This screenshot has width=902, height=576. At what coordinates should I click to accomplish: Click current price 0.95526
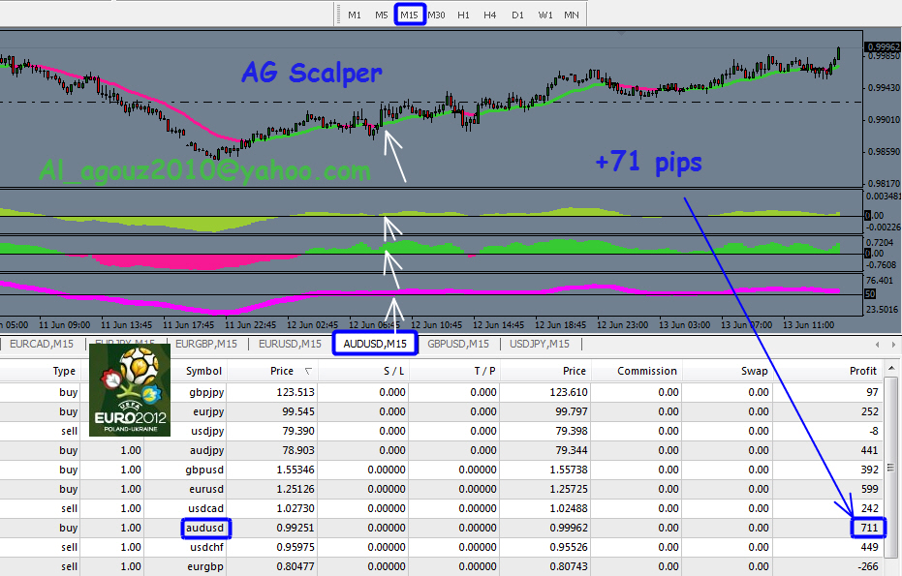[x=569, y=547]
